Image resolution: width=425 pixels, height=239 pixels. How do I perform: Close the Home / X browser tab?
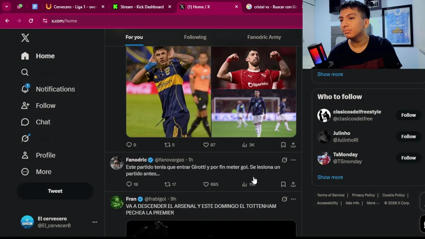pyautogui.click(x=236, y=7)
